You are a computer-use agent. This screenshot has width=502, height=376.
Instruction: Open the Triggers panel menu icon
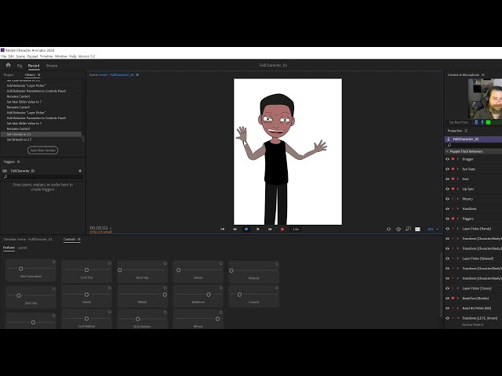[x=19, y=162]
